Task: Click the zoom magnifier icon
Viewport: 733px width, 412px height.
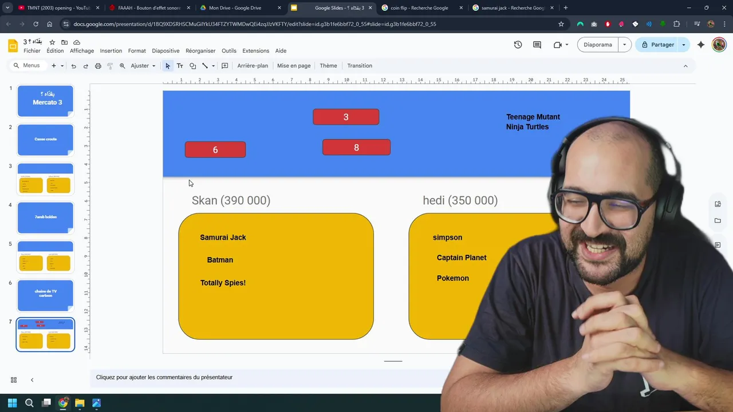Action: [x=122, y=66]
